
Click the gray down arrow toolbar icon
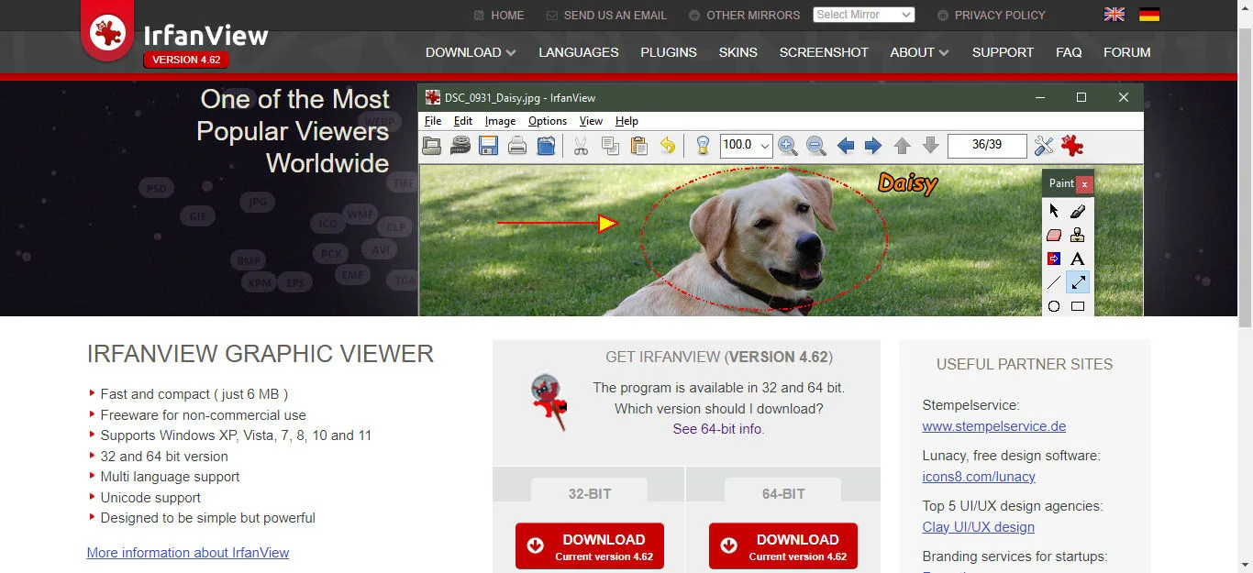pyautogui.click(x=930, y=145)
